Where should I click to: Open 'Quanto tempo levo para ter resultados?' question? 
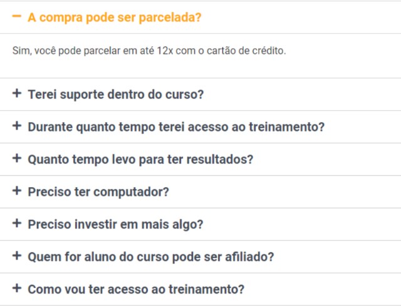[140, 160]
